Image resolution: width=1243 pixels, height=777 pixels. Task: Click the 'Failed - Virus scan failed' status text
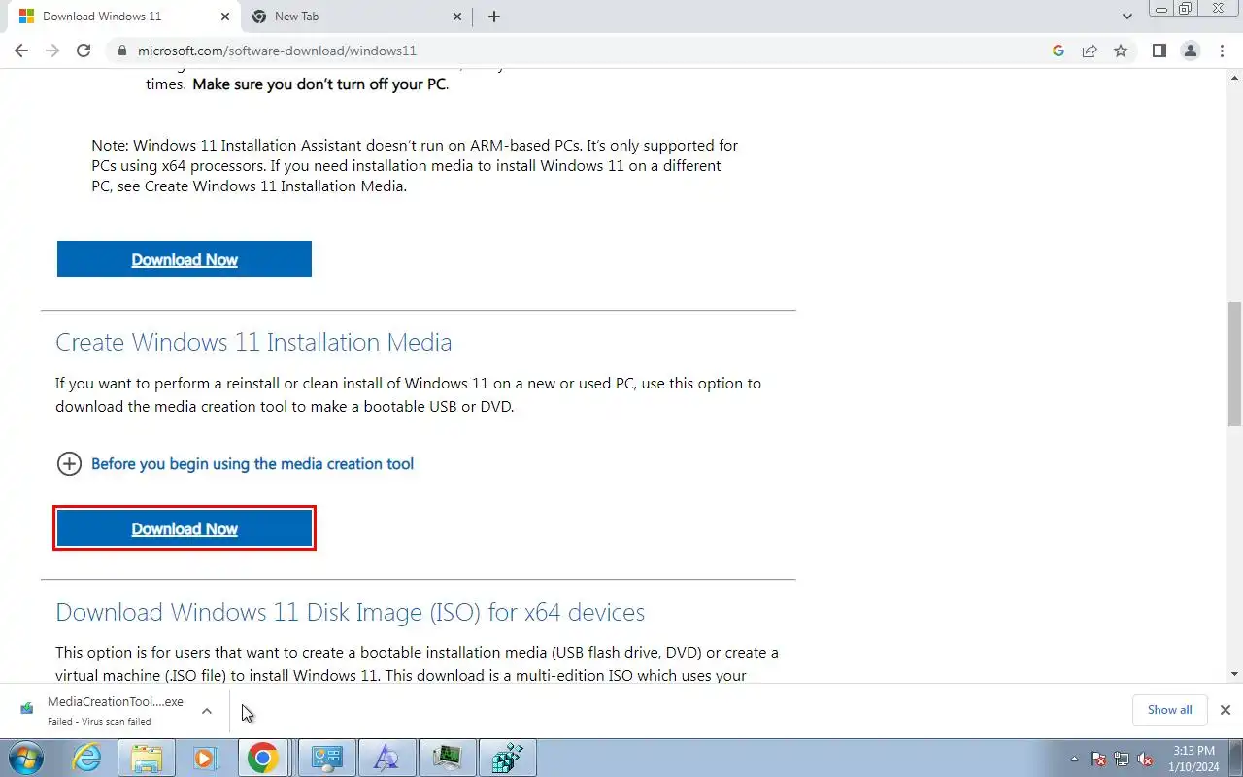pyautogui.click(x=99, y=722)
